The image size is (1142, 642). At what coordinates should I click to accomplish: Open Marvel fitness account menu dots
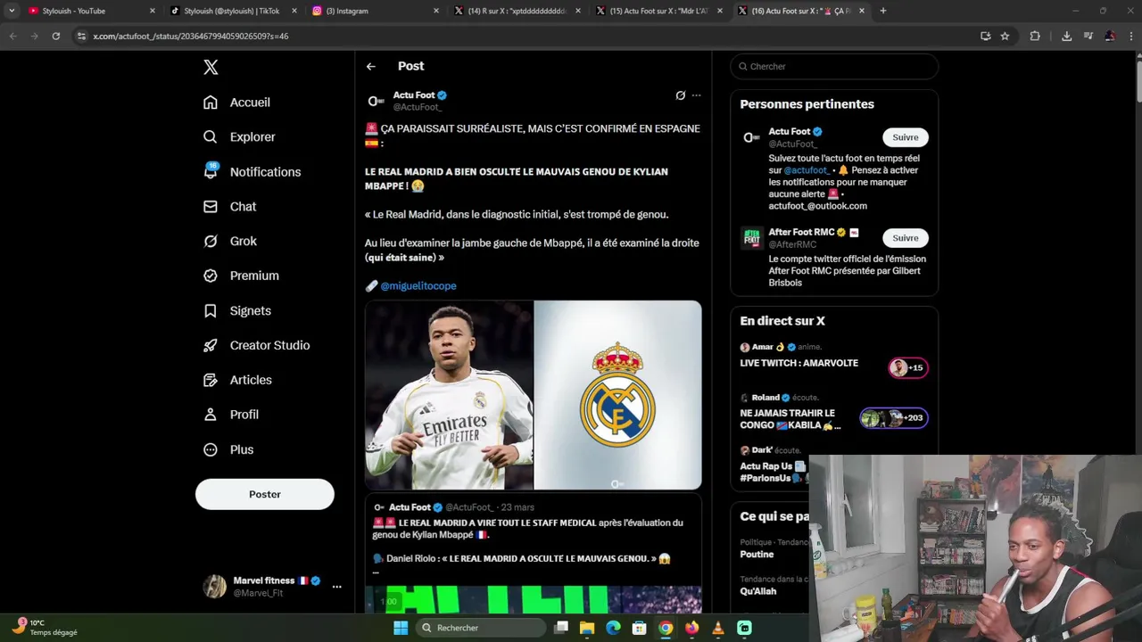coord(336,587)
